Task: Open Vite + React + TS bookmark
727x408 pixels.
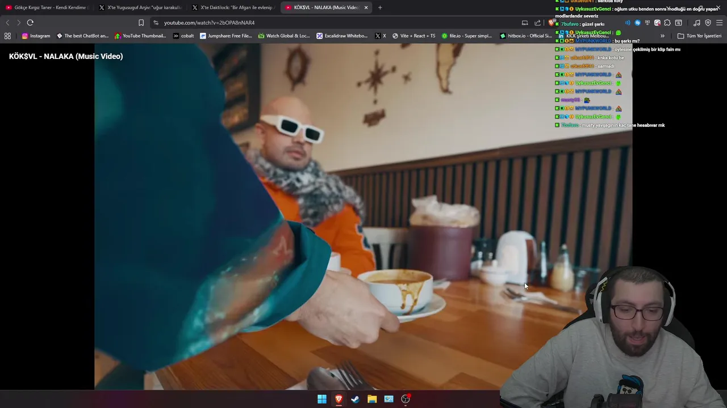Action: 413,36
